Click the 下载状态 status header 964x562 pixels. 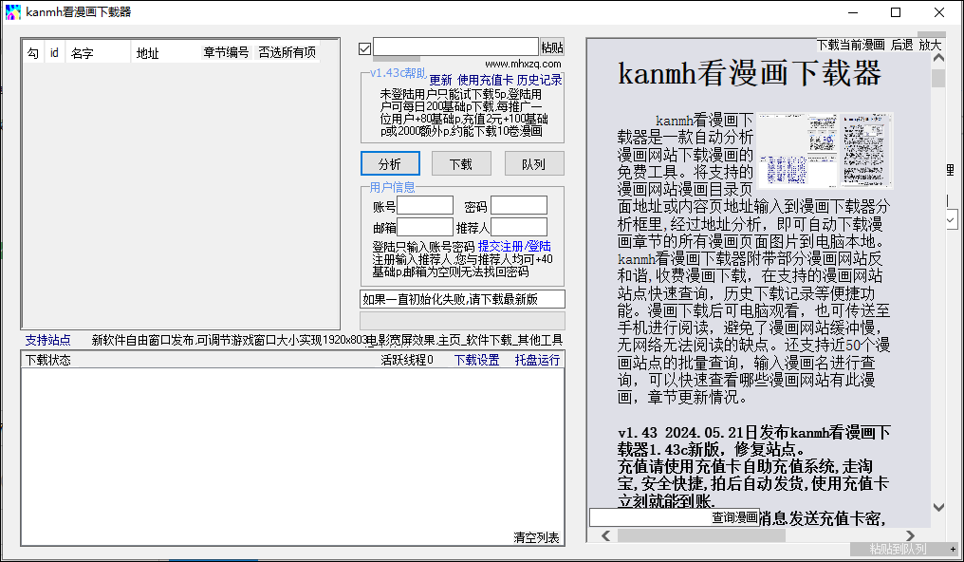(48, 360)
